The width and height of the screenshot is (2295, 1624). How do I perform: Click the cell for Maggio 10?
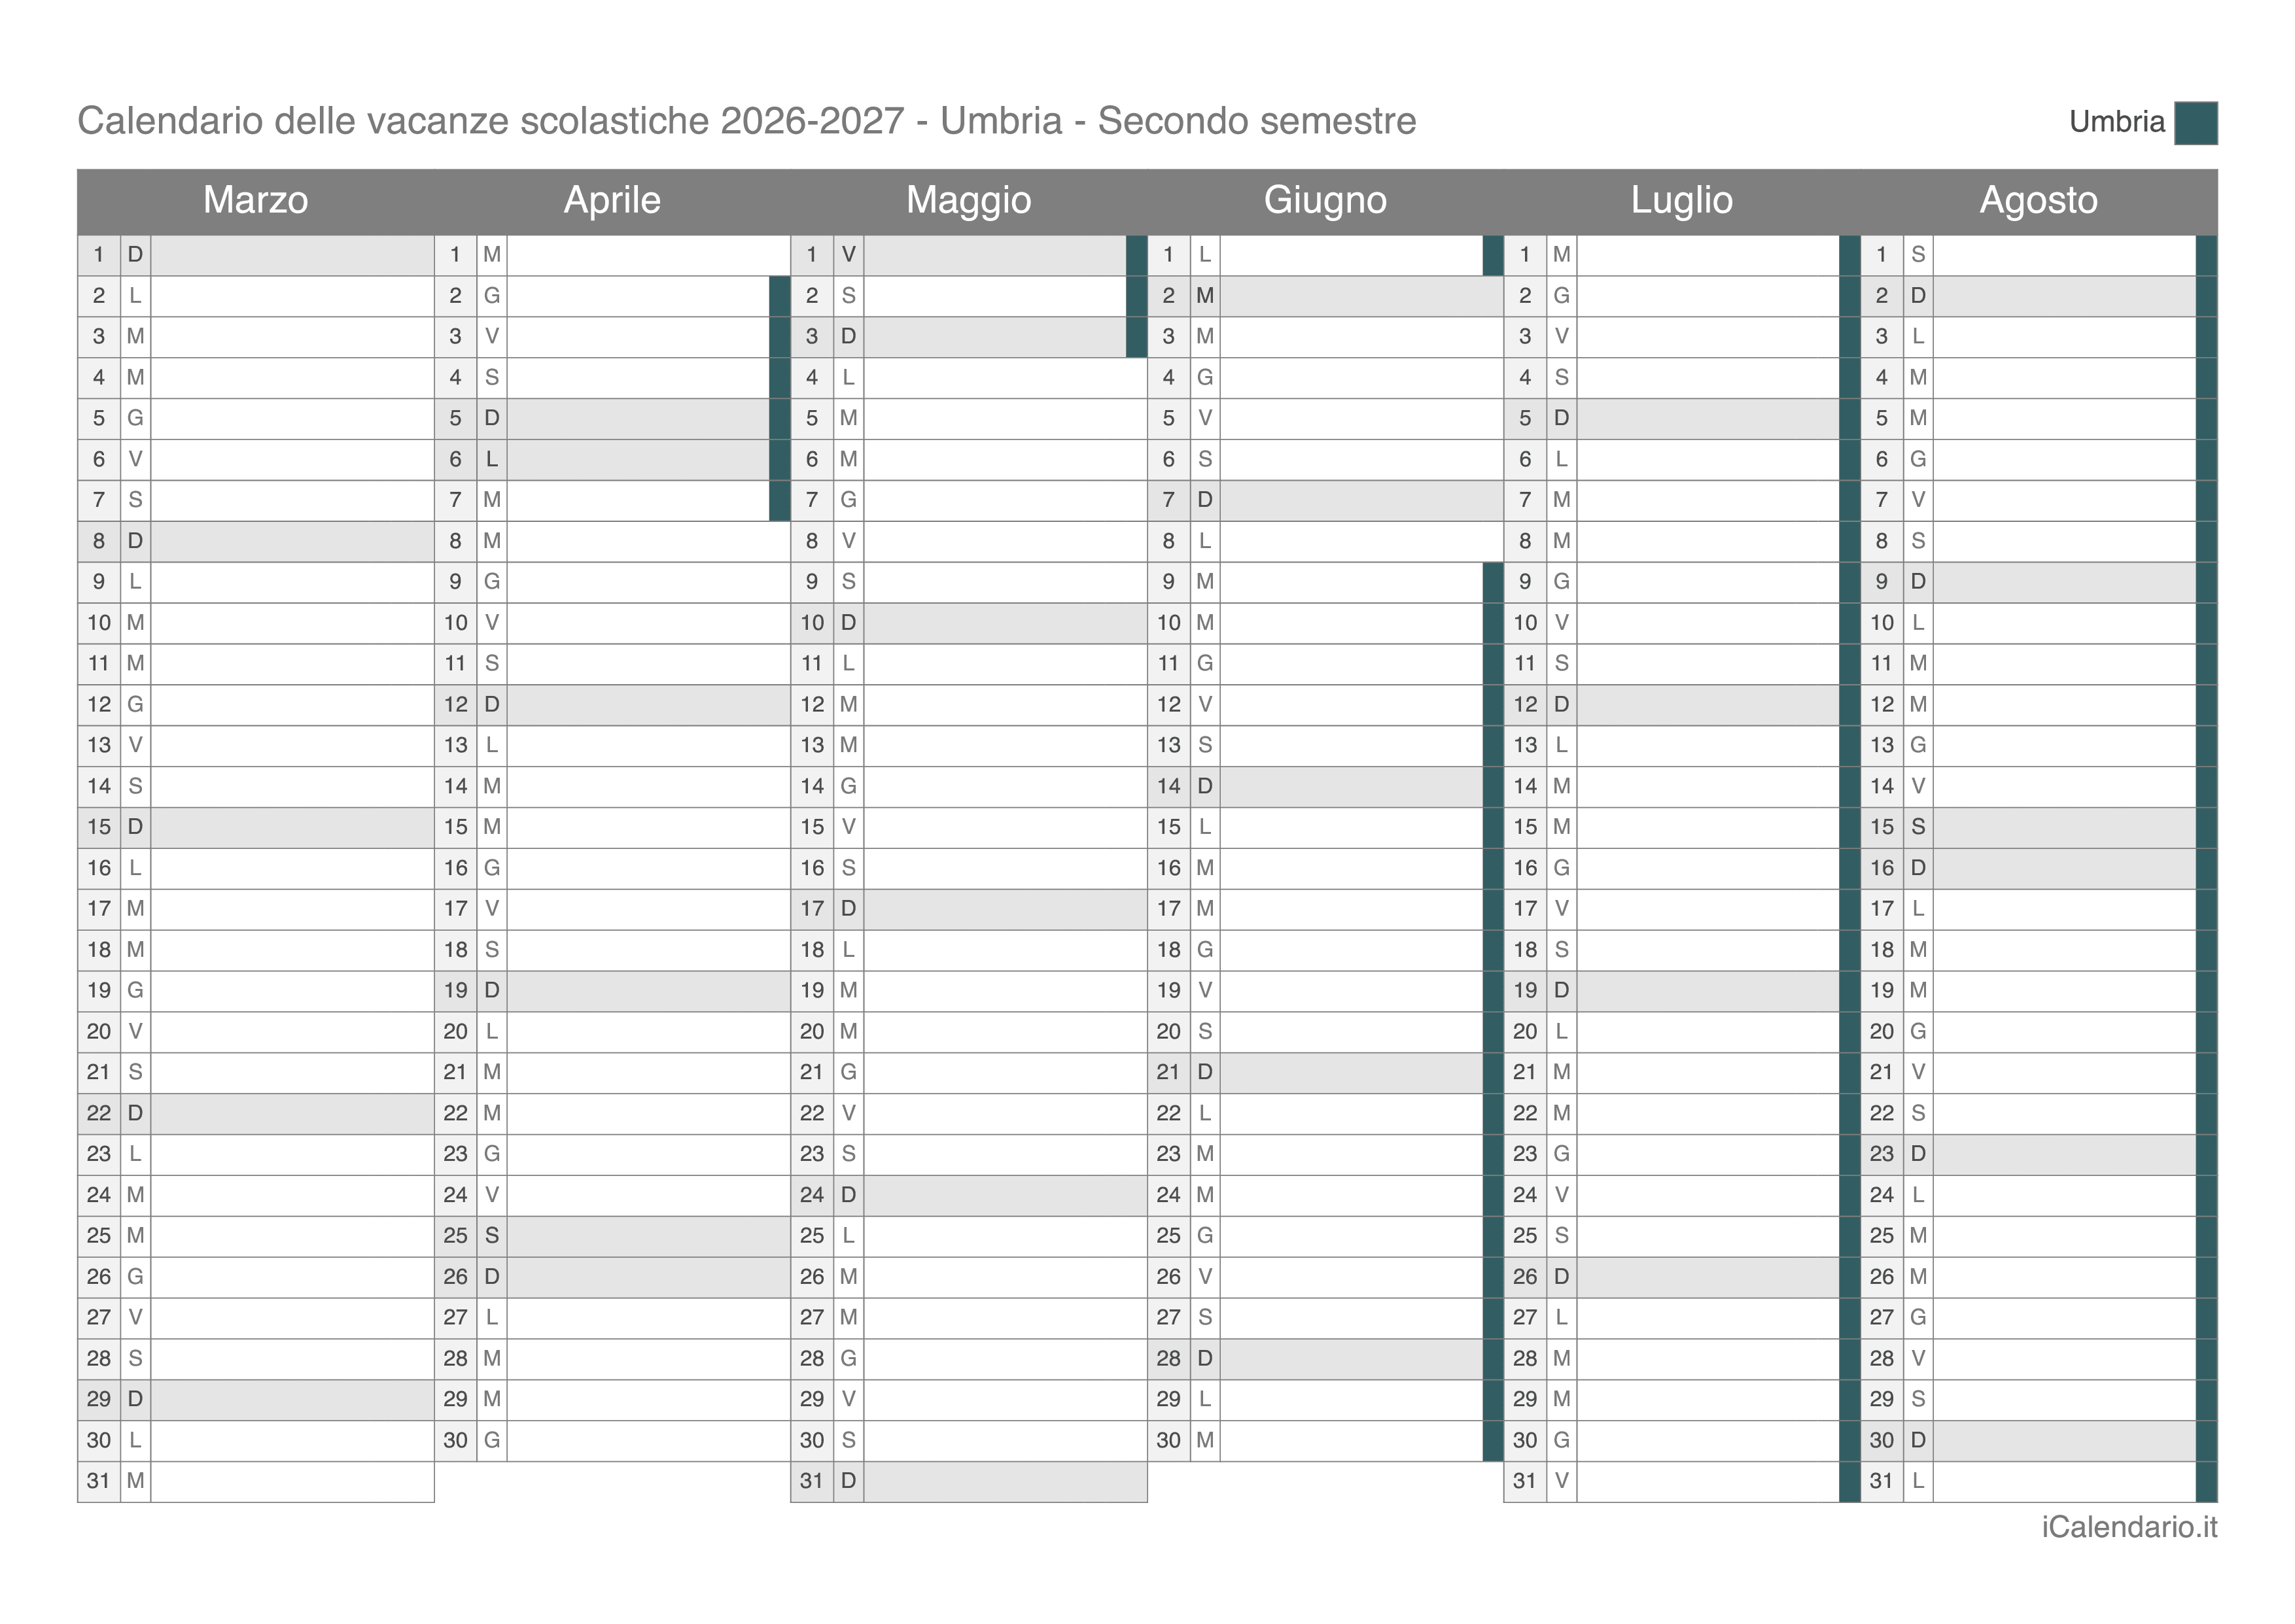pos(1005,623)
